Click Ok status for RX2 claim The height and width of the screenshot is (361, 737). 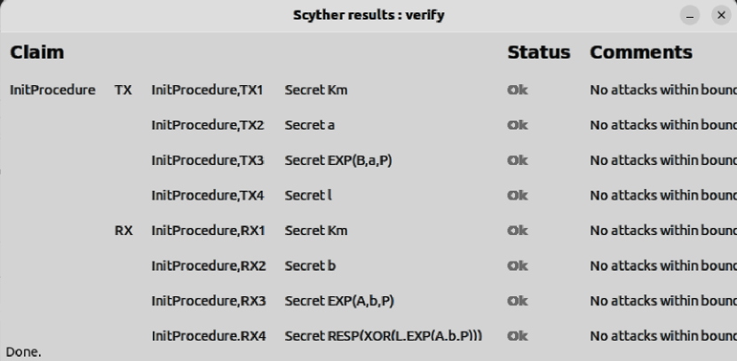pyautogui.click(x=517, y=265)
